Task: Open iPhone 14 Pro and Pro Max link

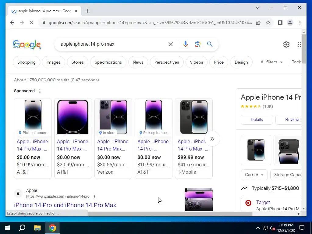Action: pos(65,205)
